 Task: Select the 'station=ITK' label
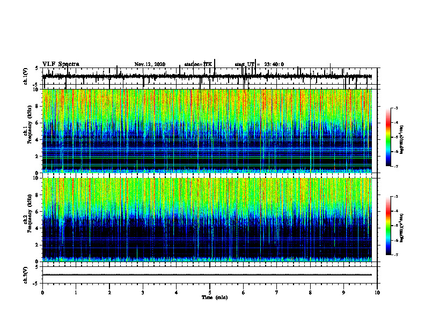198,64
